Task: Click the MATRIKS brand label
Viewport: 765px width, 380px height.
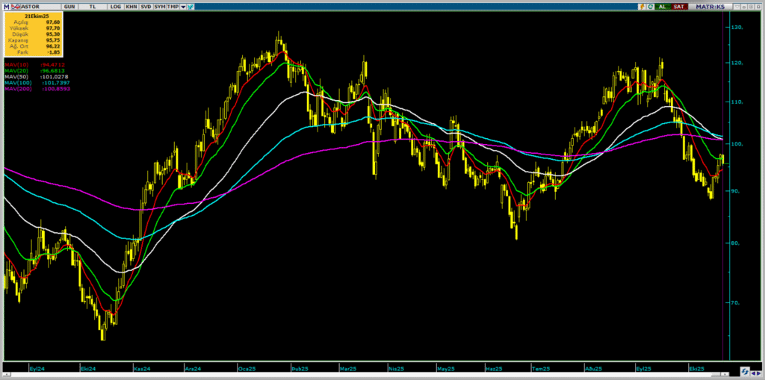Action: [x=710, y=6]
